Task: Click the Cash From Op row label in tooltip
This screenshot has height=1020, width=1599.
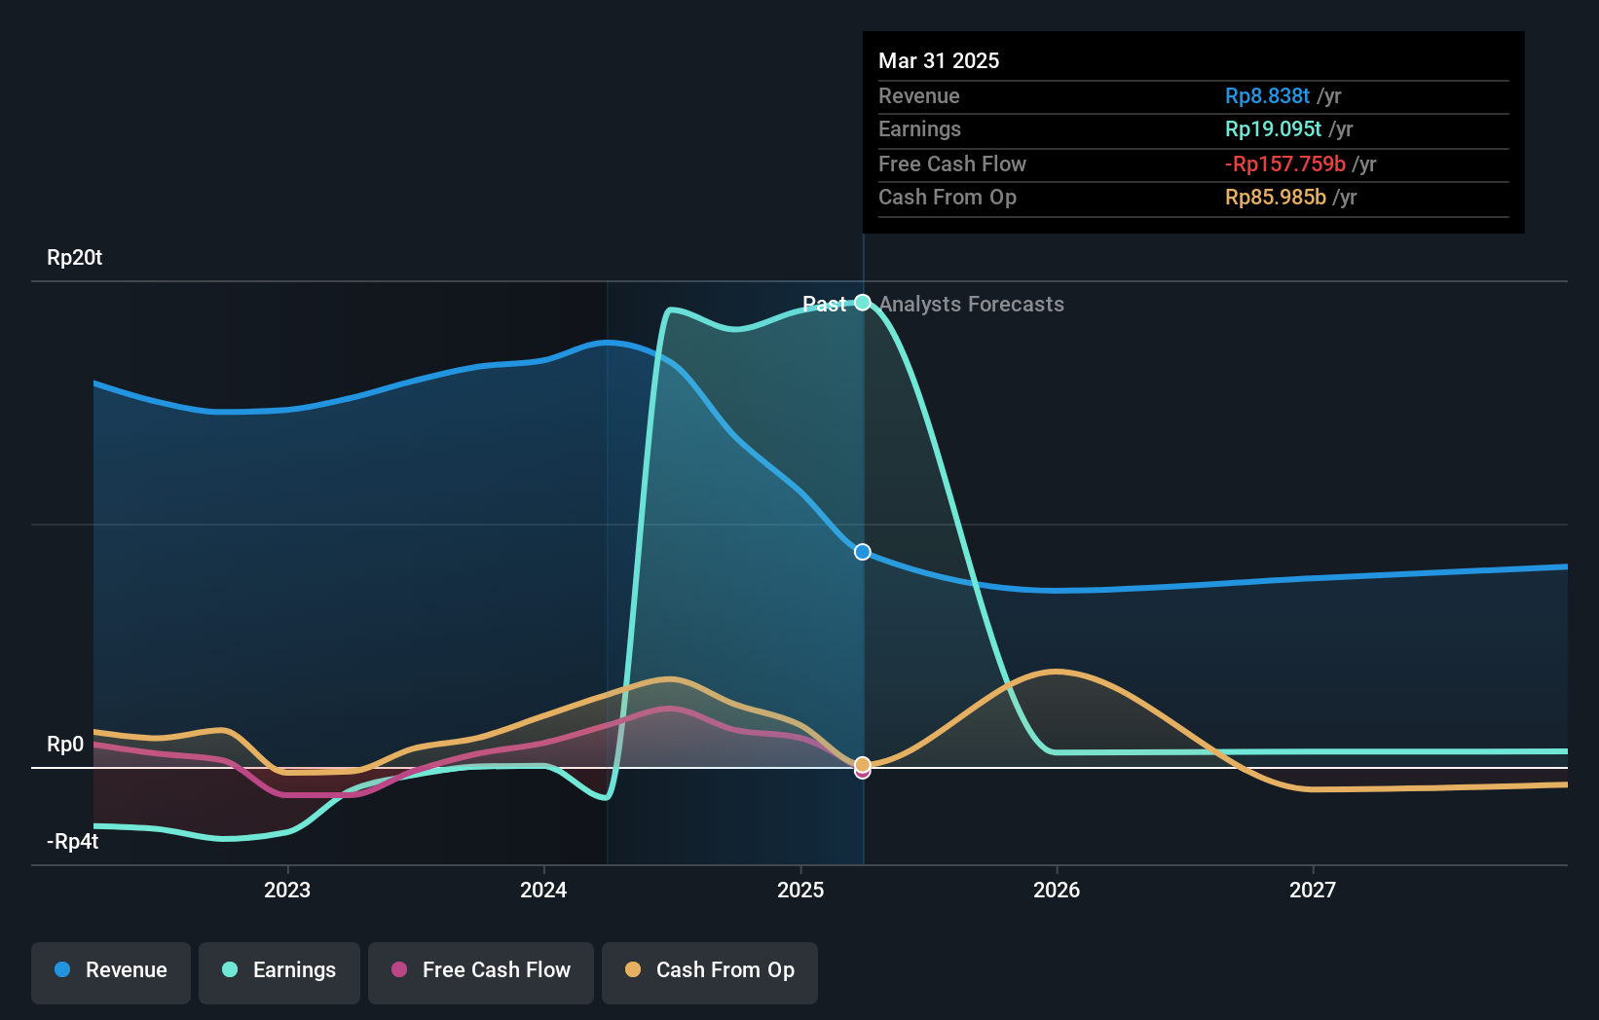Action: point(947,197)
